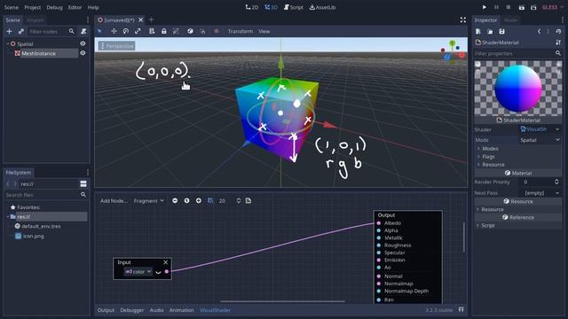Group the selected node's children
Viewport: 568px width, 319px height.
176,32
